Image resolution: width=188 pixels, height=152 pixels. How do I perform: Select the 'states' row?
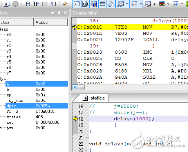tap(34, 117)
